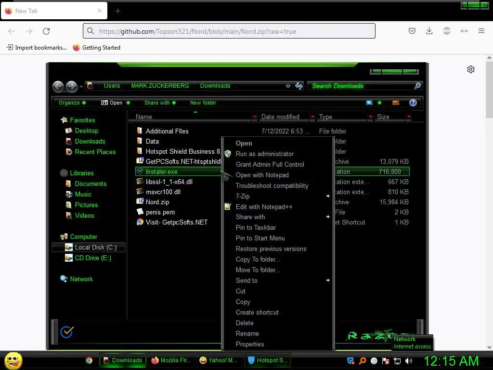Select Recent Places in sidebar
The image size is (493, 370).
point(95,152)
